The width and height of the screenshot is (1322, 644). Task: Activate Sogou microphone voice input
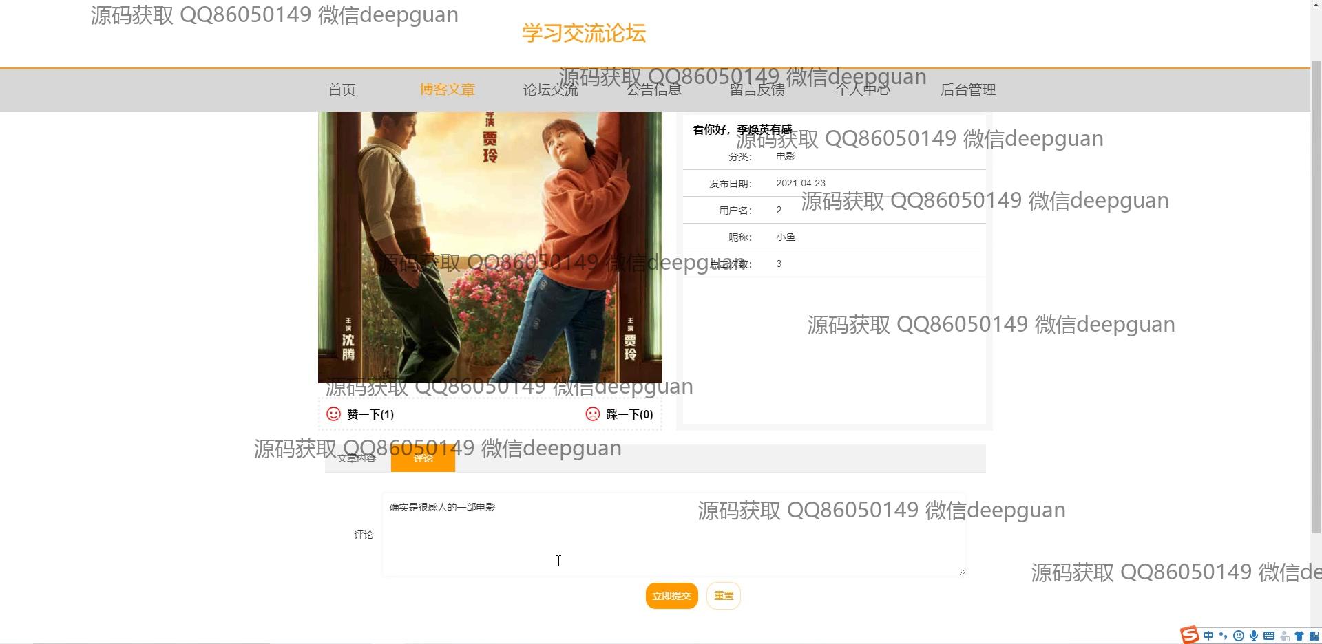[1254, 636]
